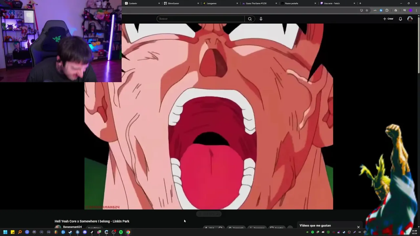The image size is (420, 236).
Task: Switch to Chrome in the taskbar
Action: 128,232
